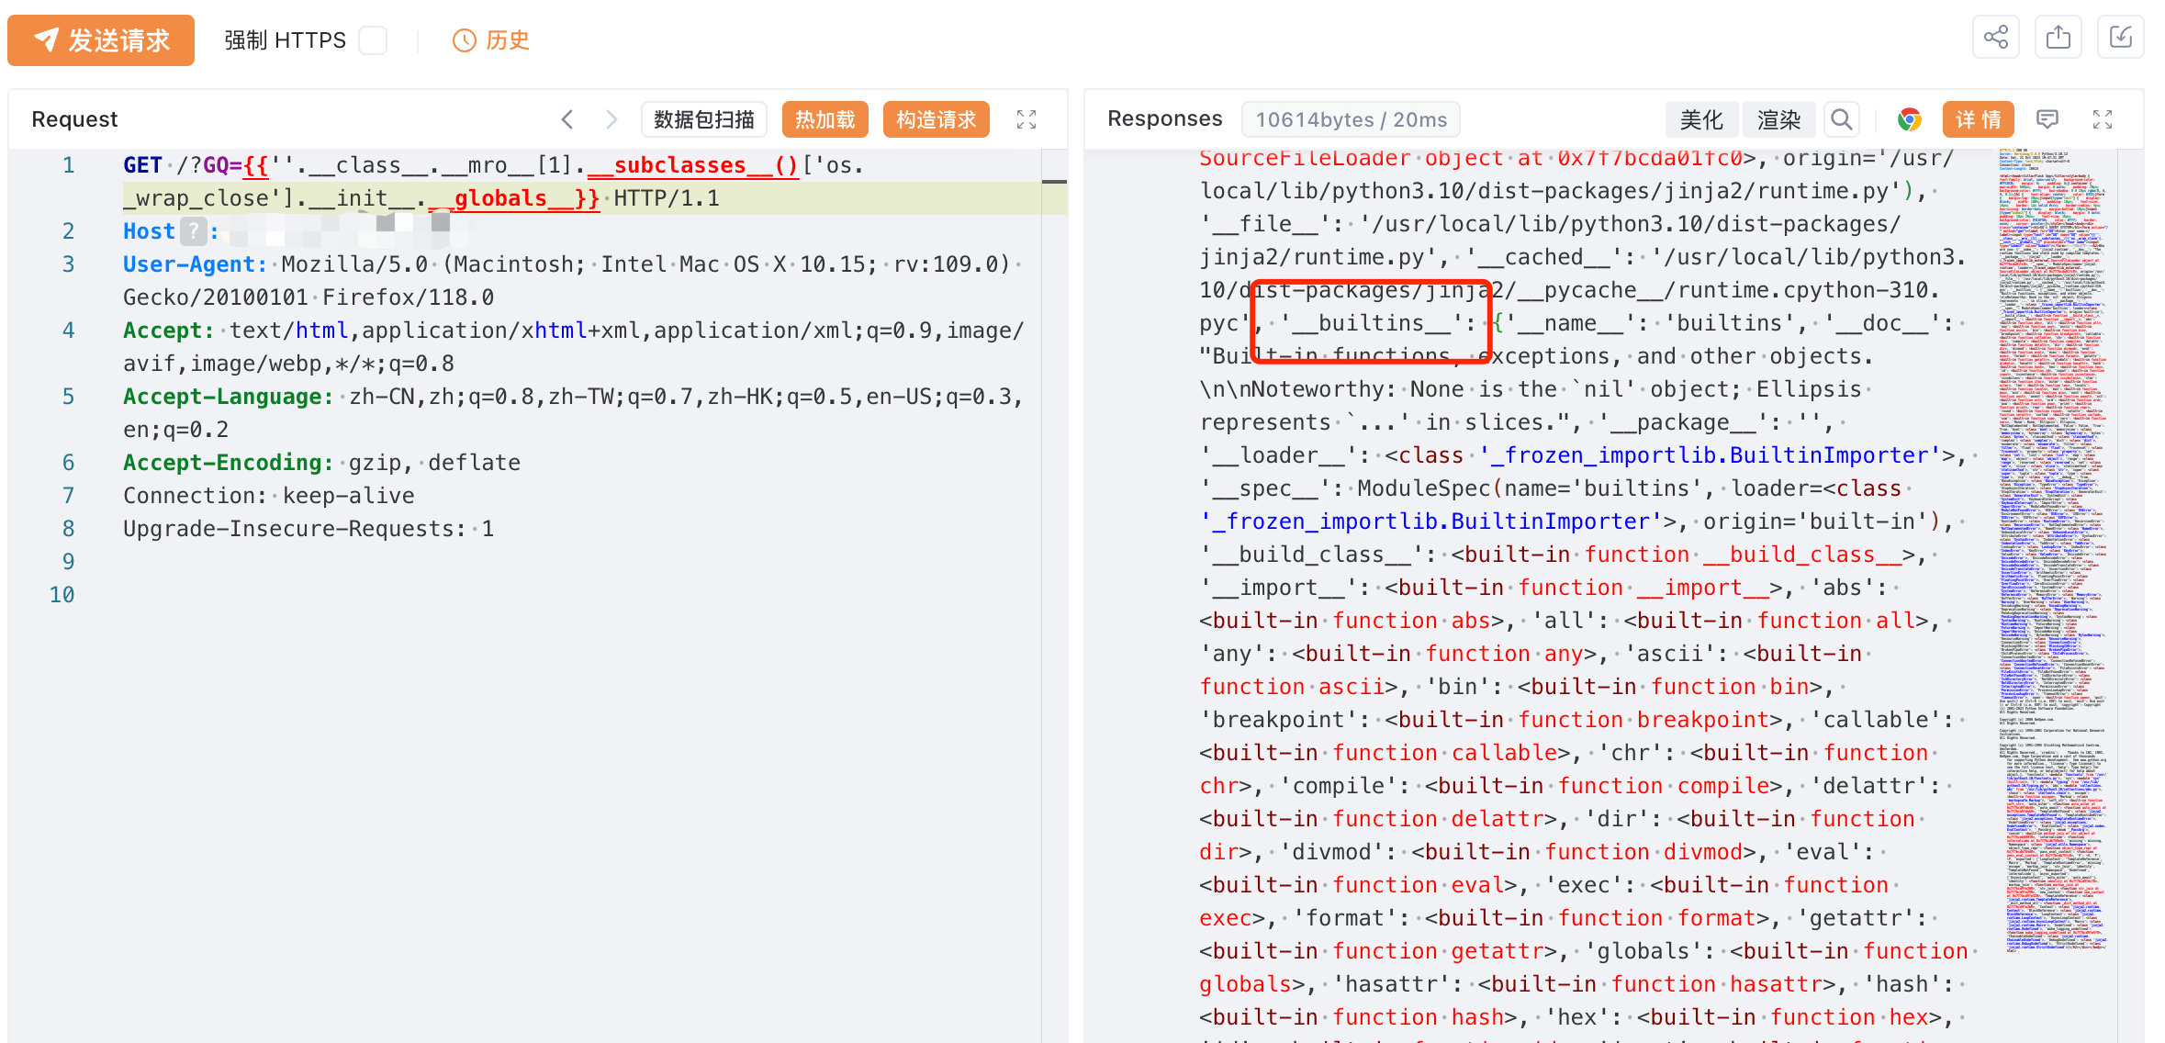
Task: Go to next request with right chevron
Action: tap(611, 119)
